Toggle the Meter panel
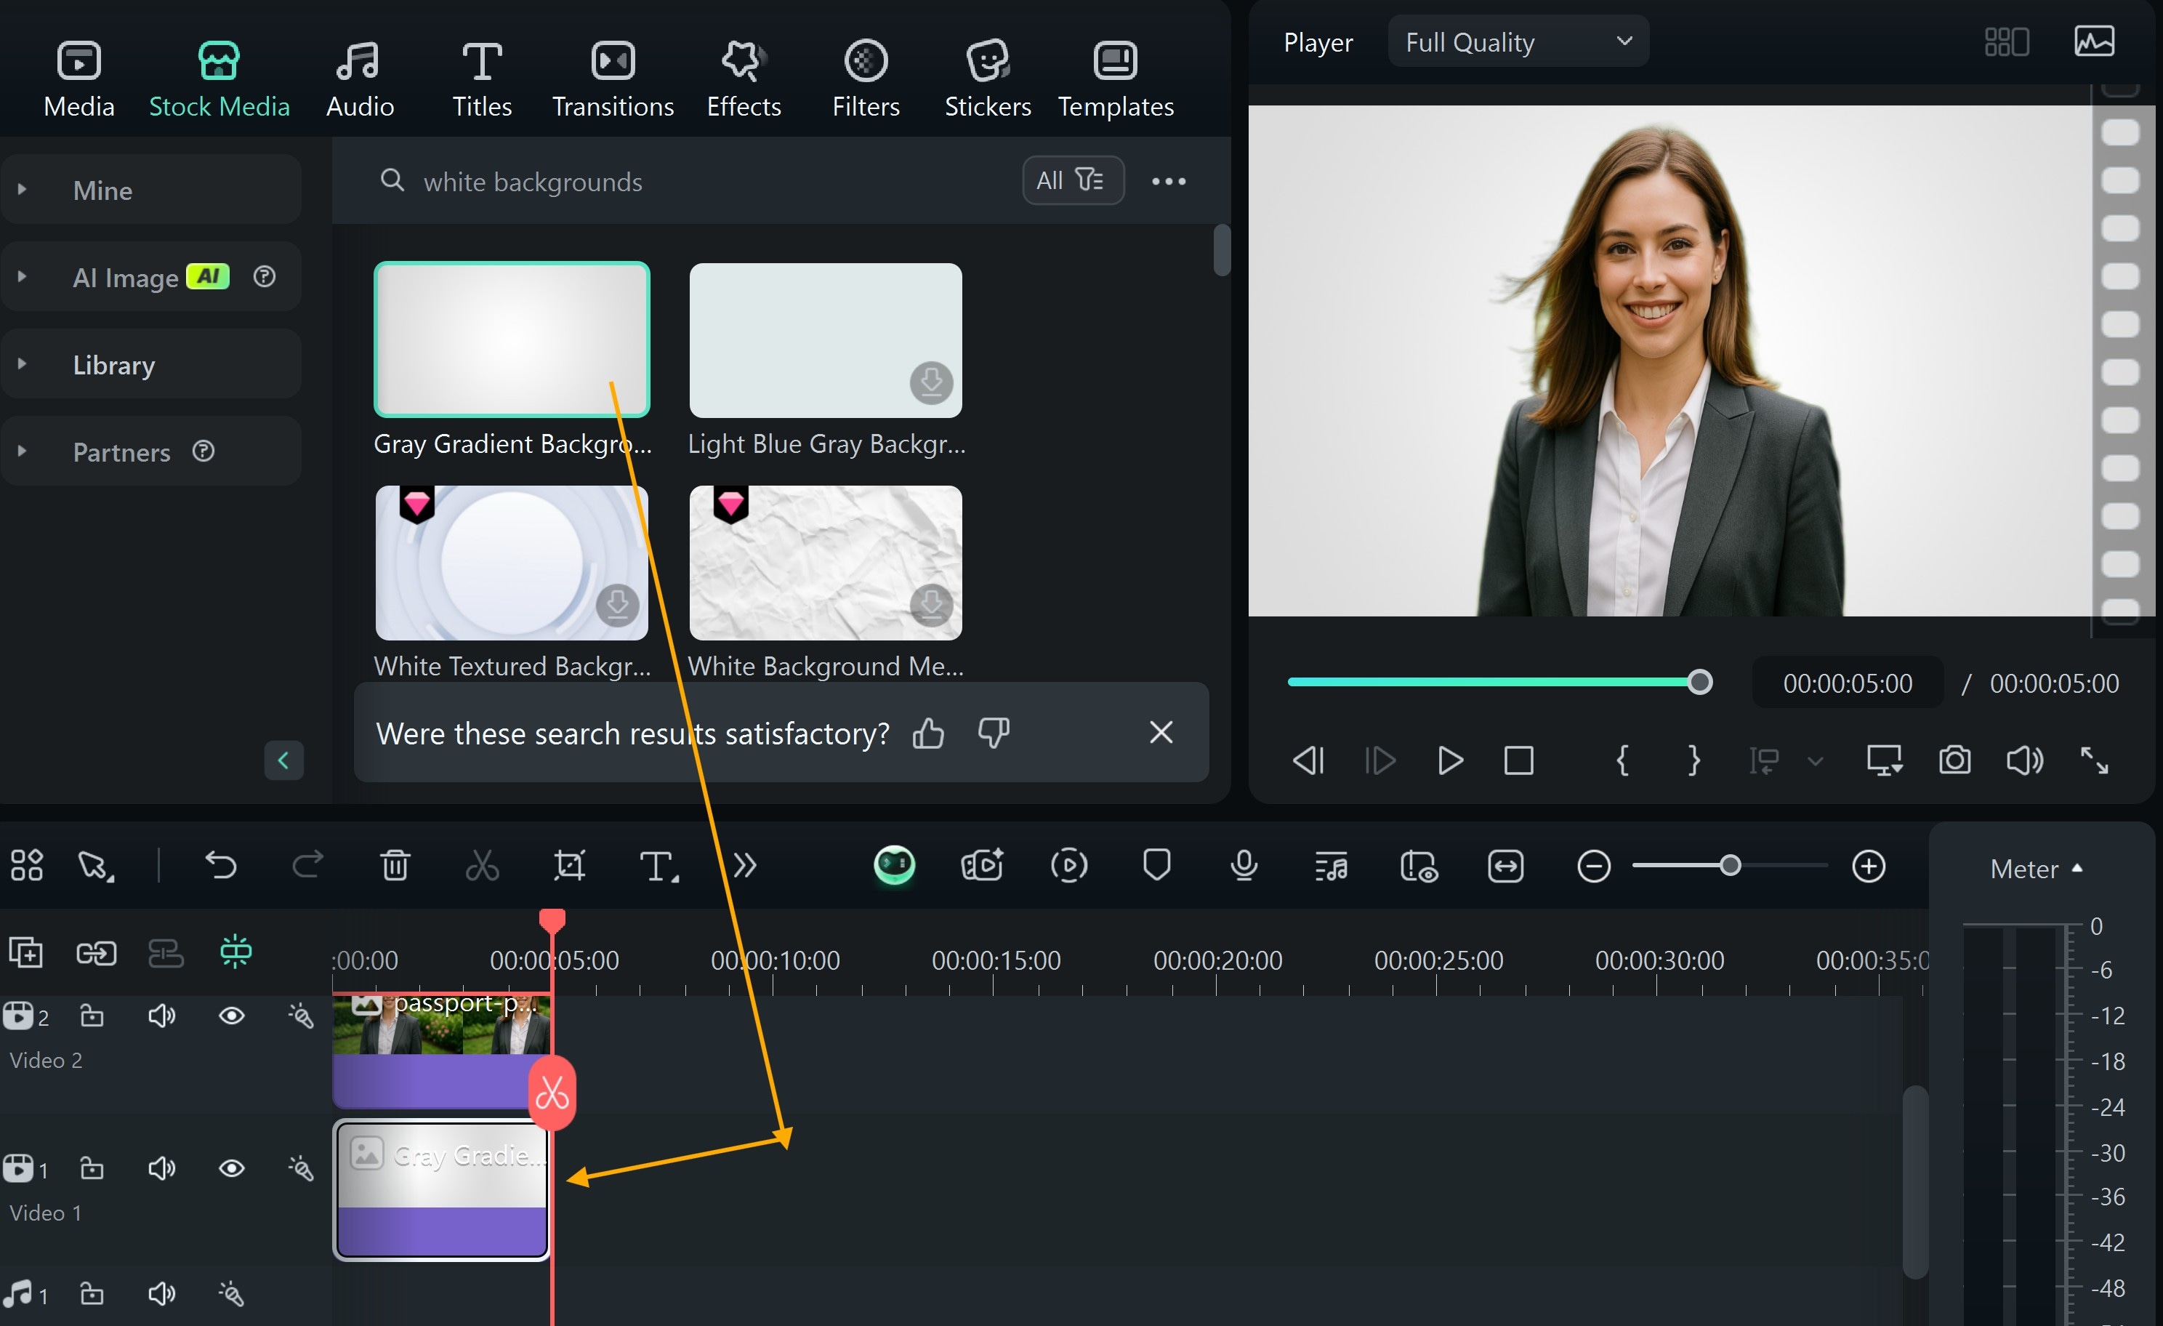 point(2036,869)
